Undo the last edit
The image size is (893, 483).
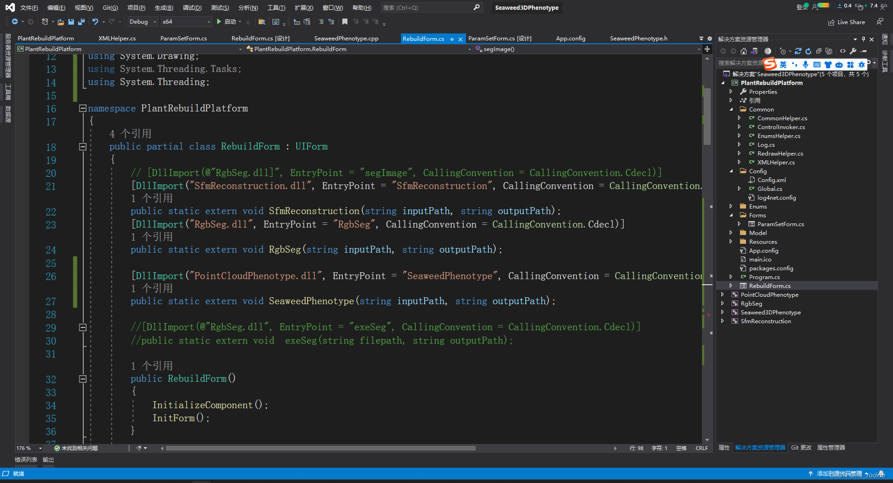[x=95, y=22]
